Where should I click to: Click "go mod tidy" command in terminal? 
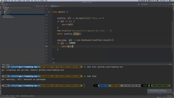point(90,76)
